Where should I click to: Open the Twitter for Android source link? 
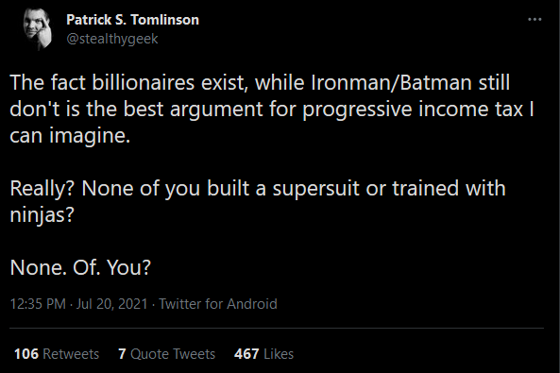point(218,304)
